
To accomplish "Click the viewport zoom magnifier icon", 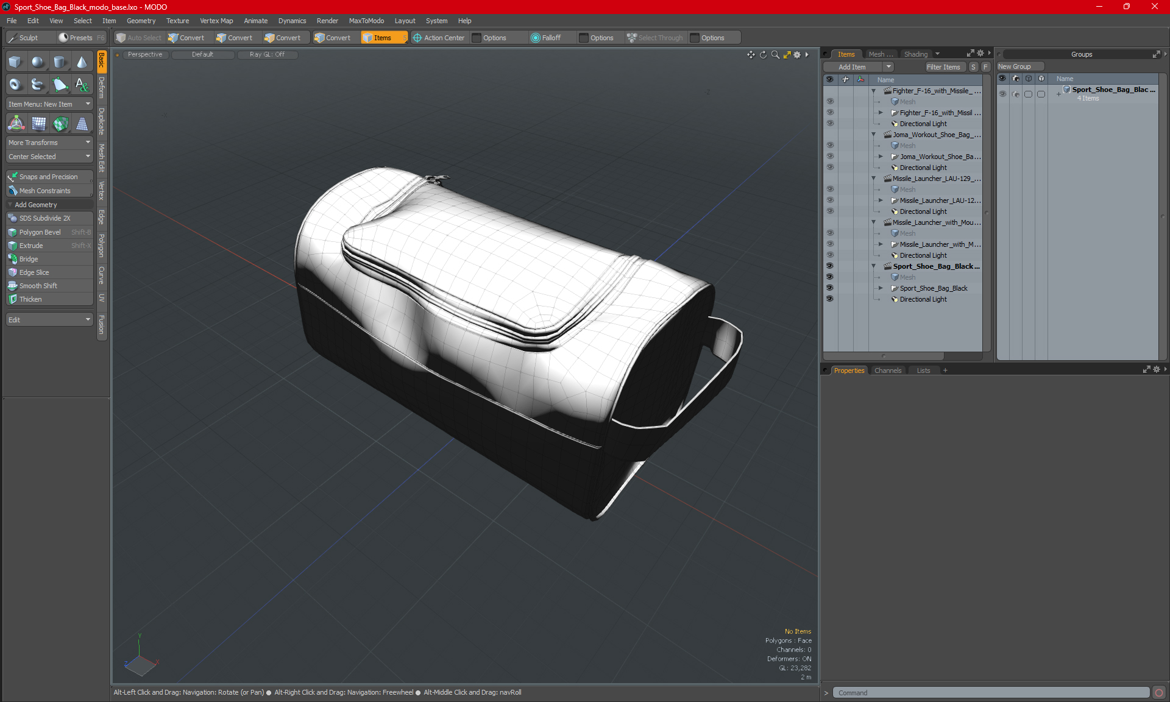I will tap(775, 55).
